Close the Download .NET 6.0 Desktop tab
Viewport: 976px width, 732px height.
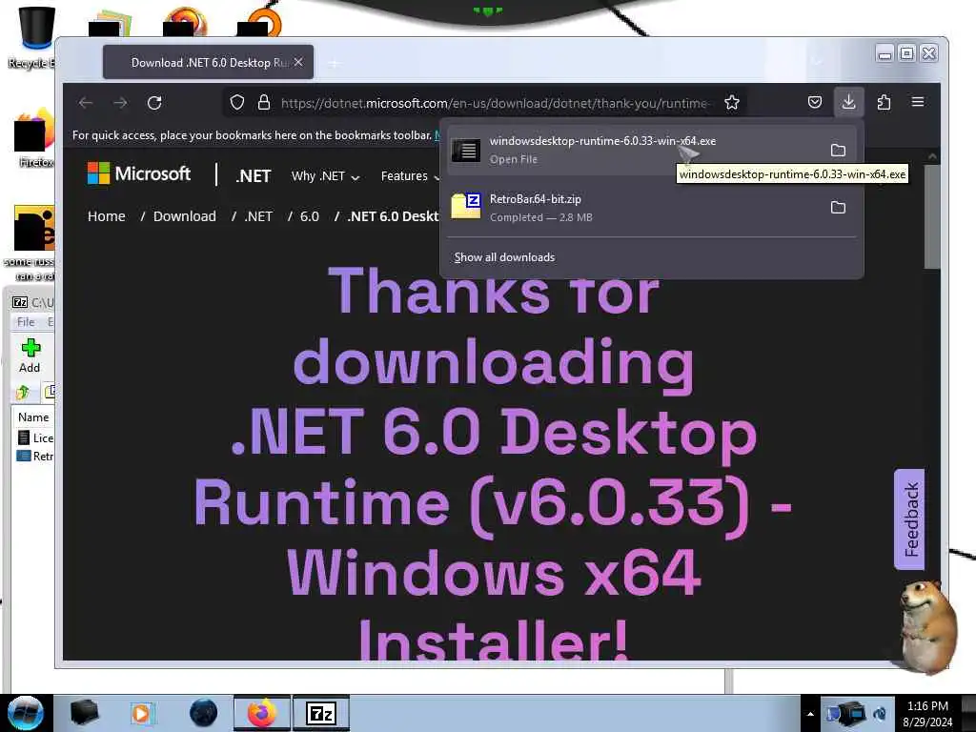click(298, 62)
